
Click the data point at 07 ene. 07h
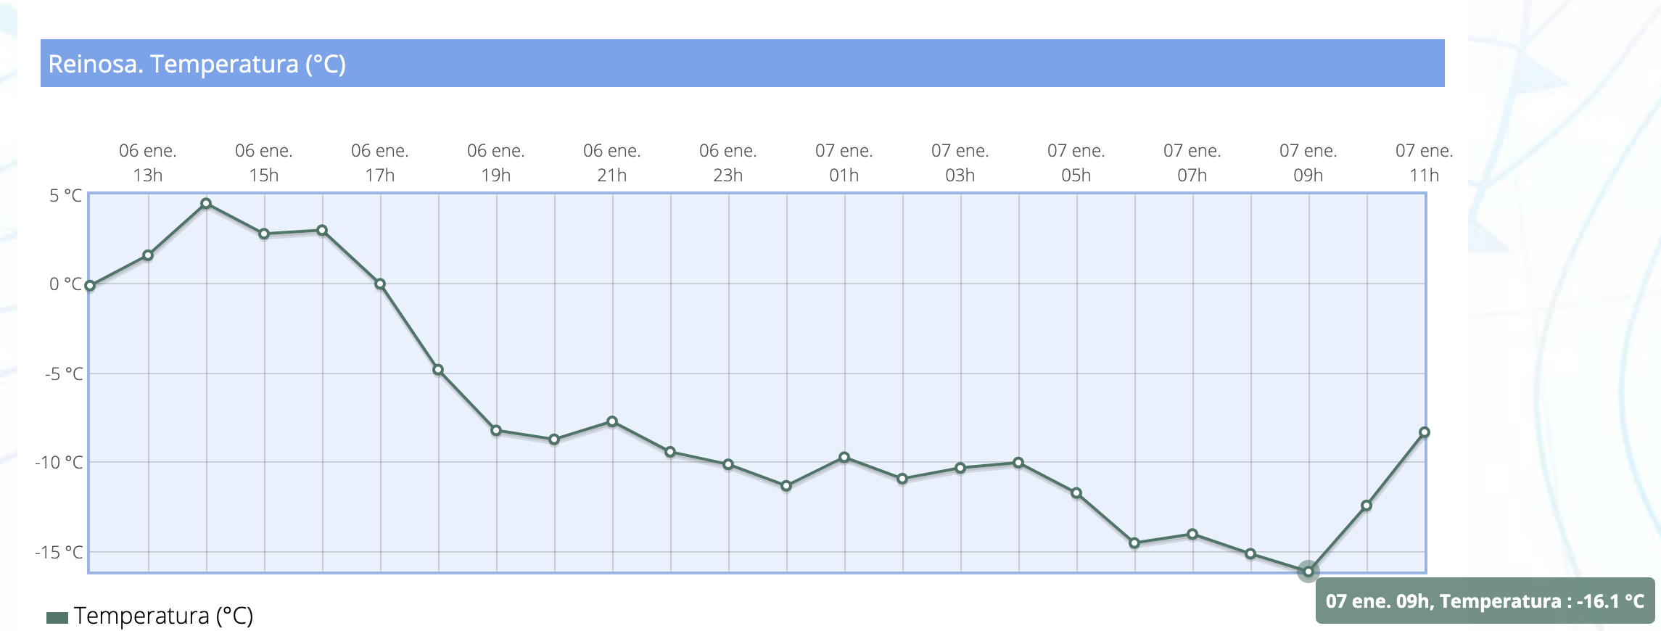tap(1192, 534)
